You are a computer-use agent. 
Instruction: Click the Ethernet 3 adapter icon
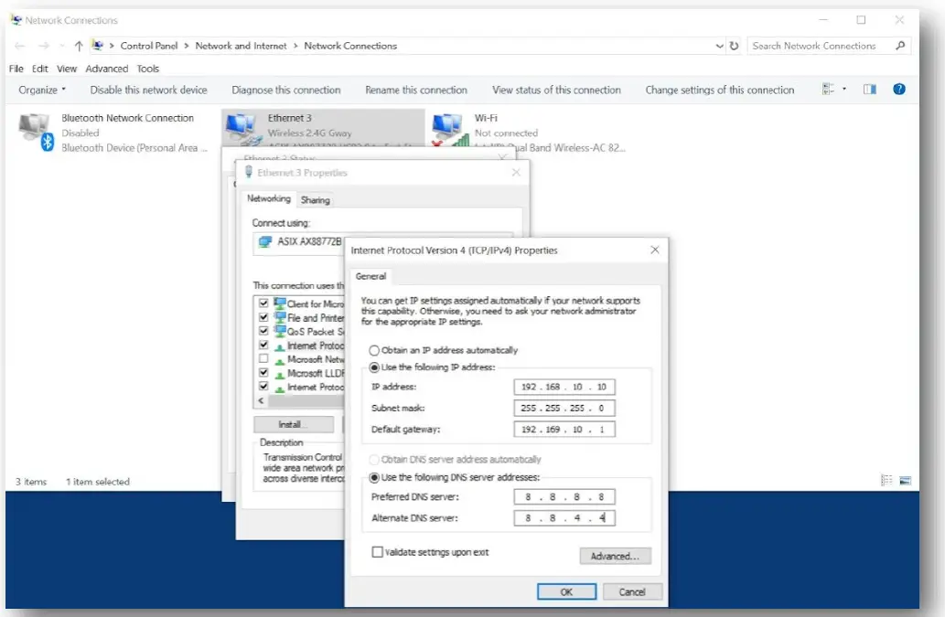click(241, 129)
